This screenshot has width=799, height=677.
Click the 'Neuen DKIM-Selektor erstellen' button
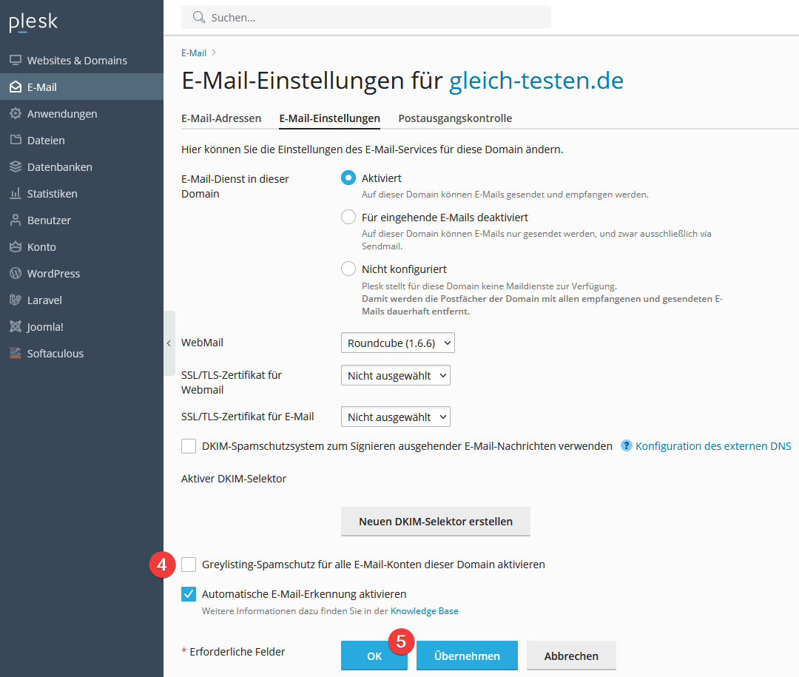pyautogui.click(x=436, y=522)
